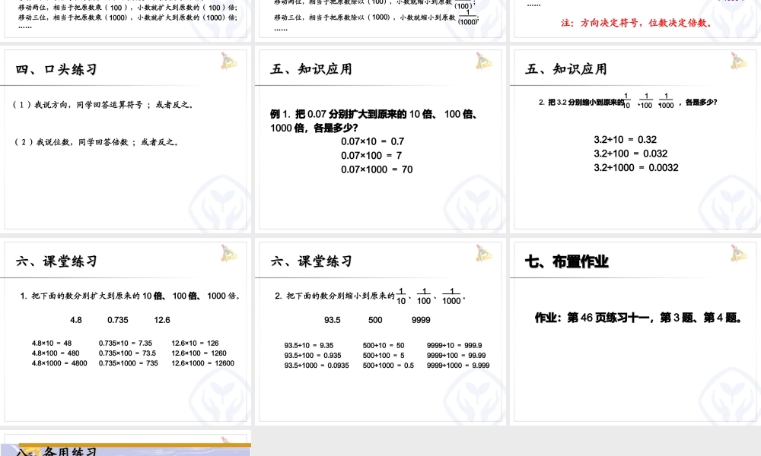The width and height of the screenshot is (761, 456).
Task: Click the equation 93.5÷10 = 9.35
Action: pos(309,346)
